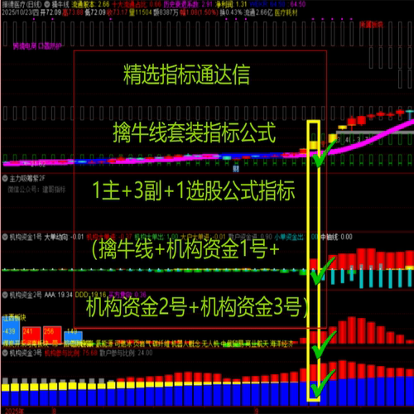Select the 机构资金1号 indicator label

(x=26, y=237)
